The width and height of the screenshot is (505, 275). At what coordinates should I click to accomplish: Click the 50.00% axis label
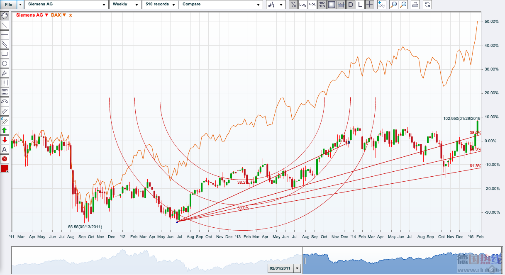click(491, 22)
